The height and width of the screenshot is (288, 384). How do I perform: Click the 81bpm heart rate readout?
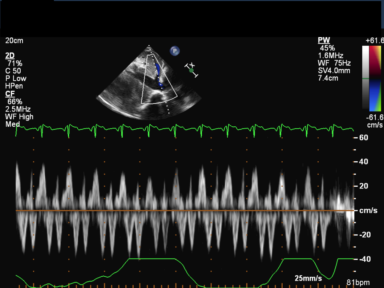point(358,283)
